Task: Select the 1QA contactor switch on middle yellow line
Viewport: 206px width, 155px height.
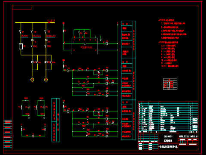Action: pyautogui.click(x=33, y=40)
